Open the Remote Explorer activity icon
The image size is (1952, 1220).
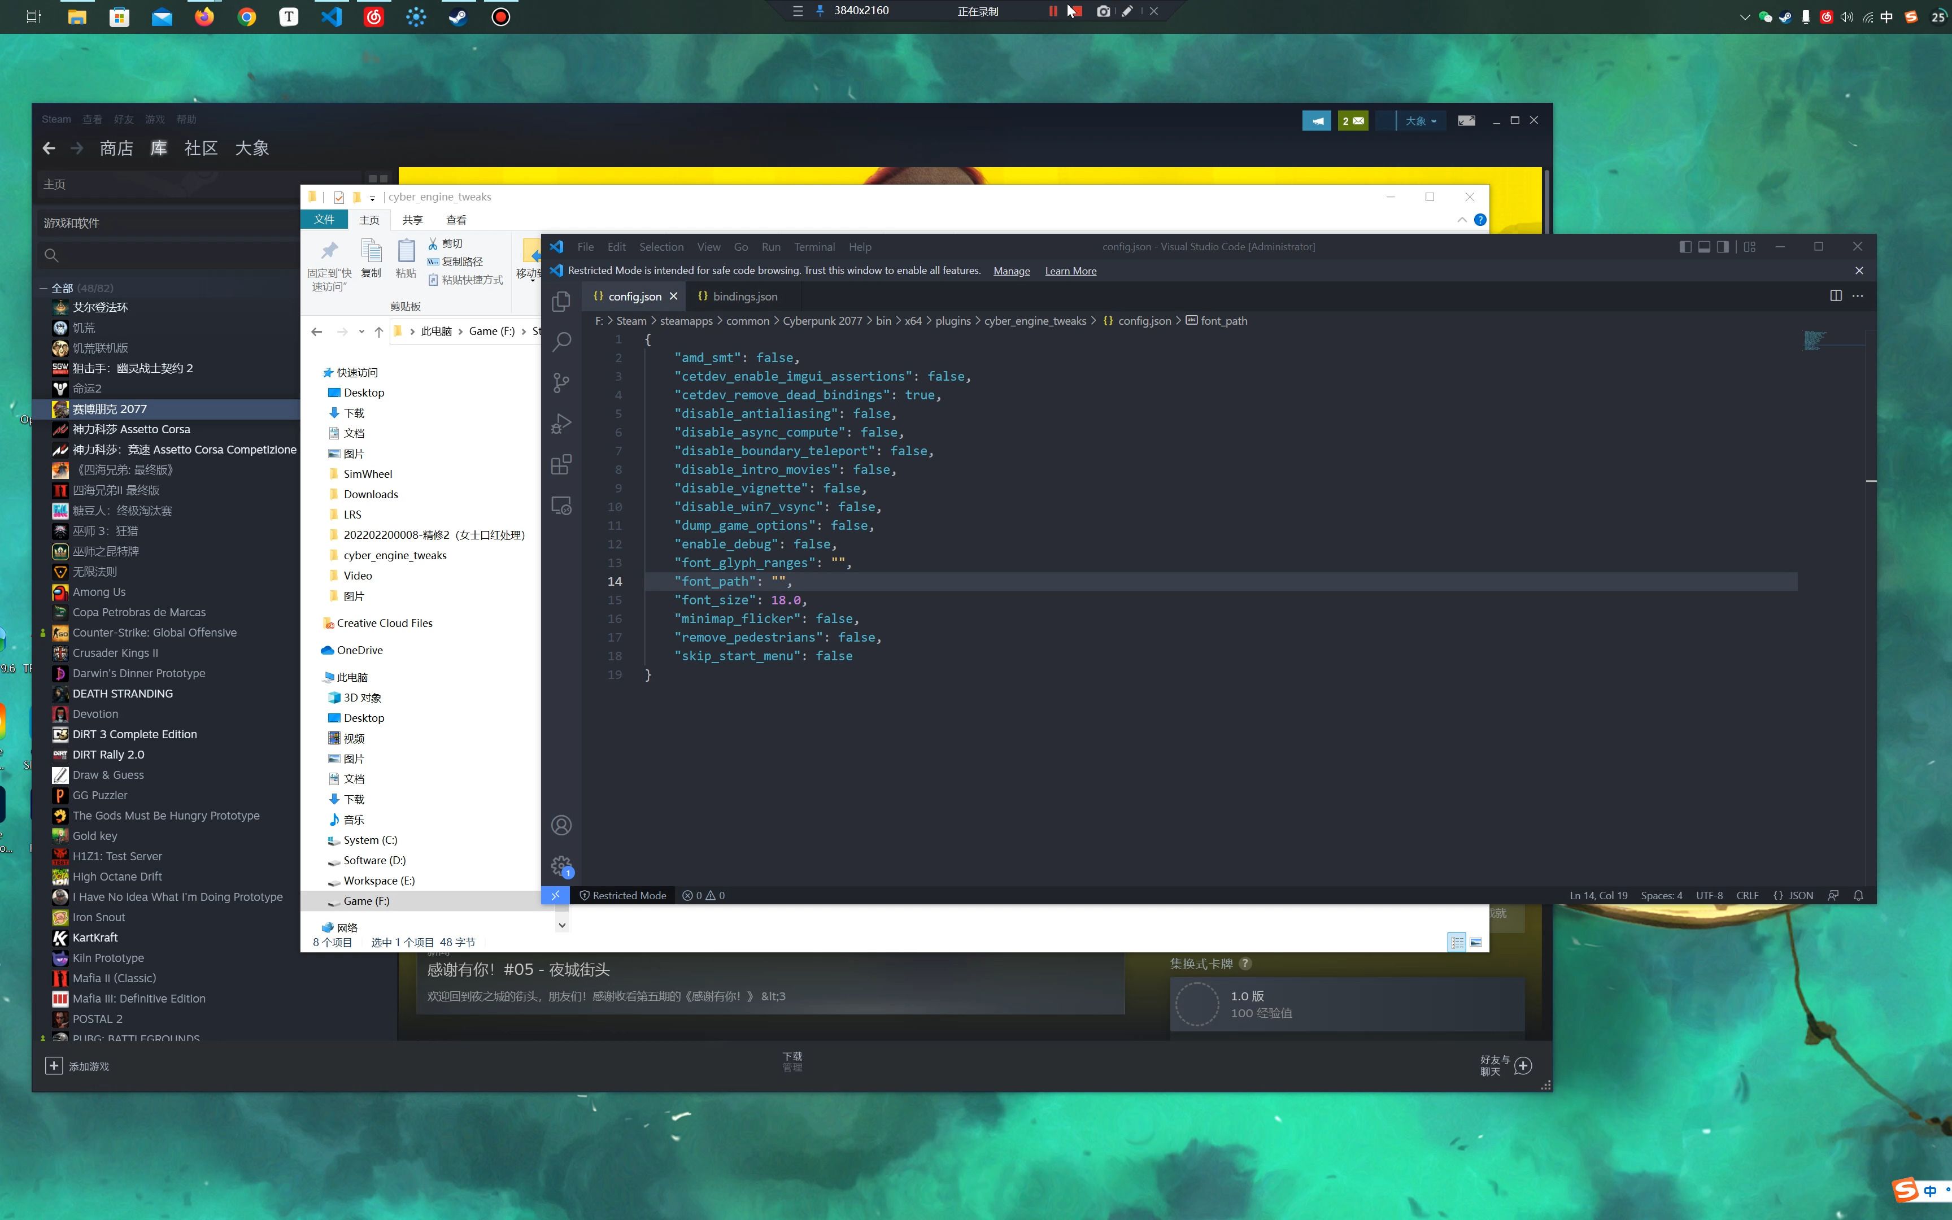pos(561,506)
